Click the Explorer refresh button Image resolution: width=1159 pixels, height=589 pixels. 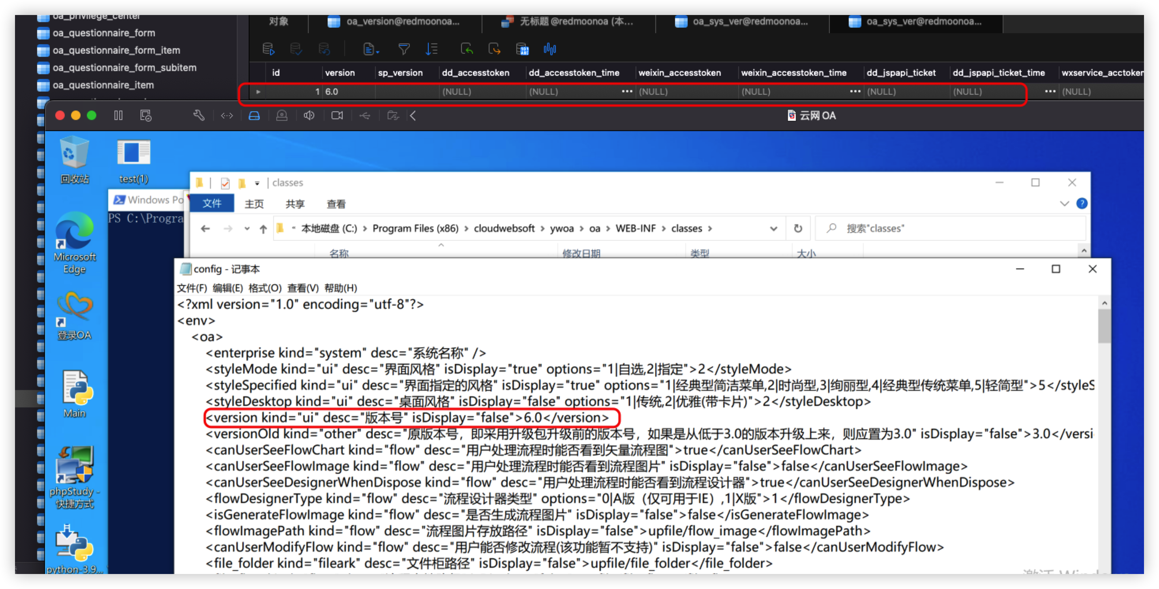798,229
